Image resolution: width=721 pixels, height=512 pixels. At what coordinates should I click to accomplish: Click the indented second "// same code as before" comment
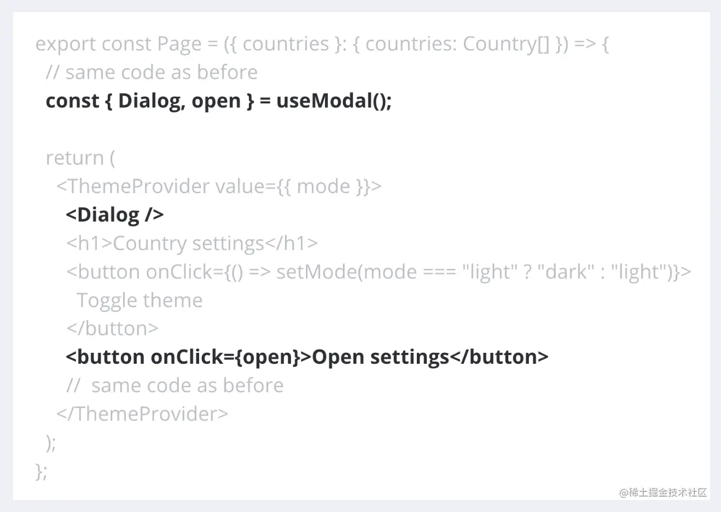point(175,386)
